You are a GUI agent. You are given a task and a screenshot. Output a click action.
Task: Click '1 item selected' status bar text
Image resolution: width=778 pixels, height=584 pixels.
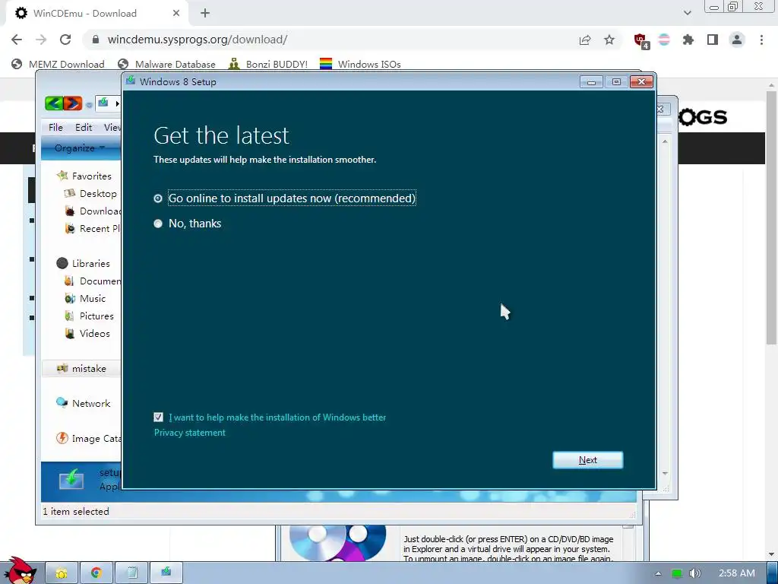pos(76,512)
